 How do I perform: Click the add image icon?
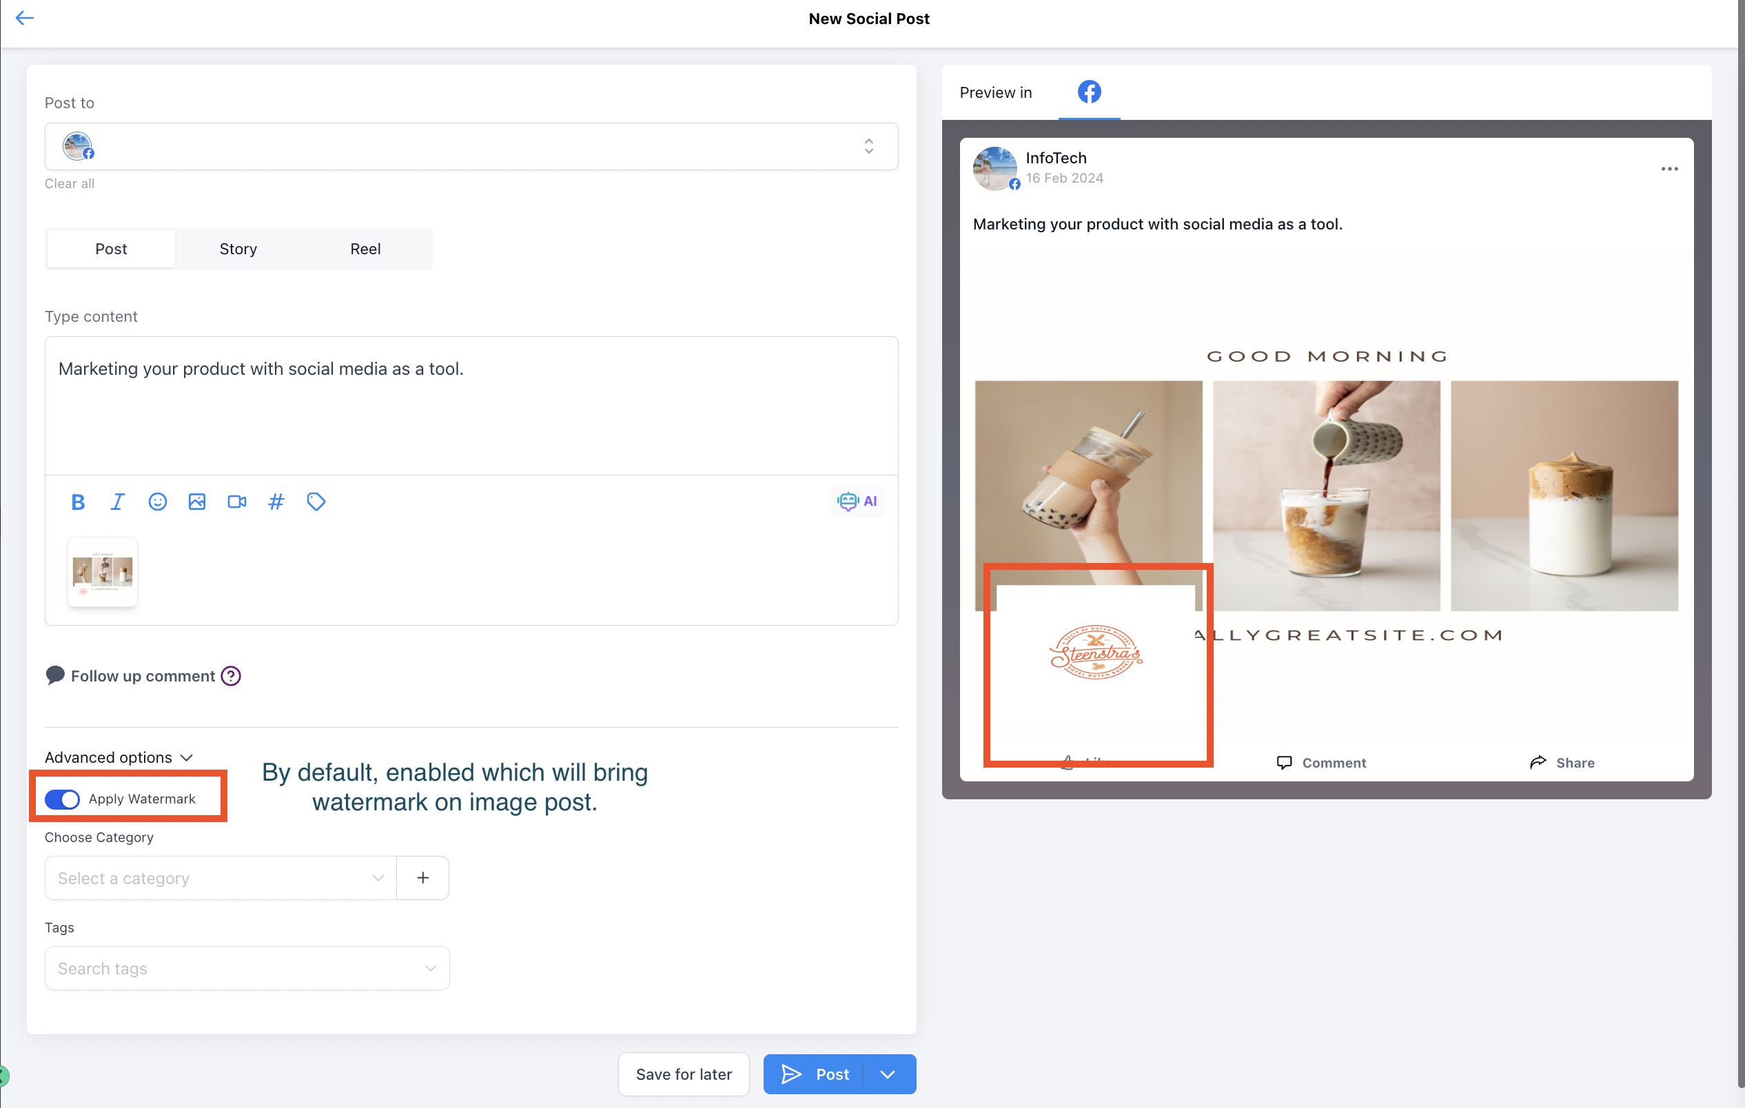pyautogui.click(x=197, y=502)
